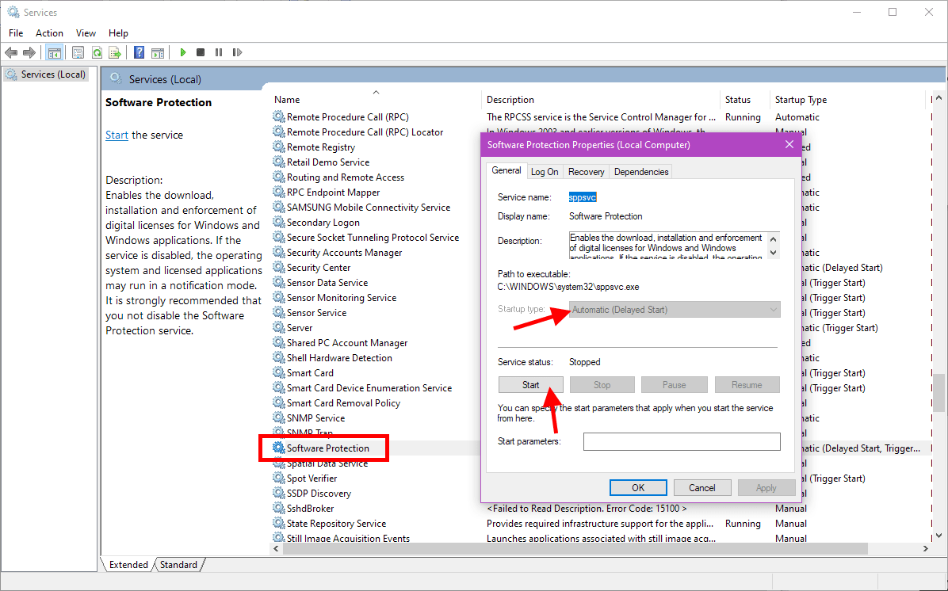
Task: Start the Software Protection service using toolbar icon
Action: [183, 52]
